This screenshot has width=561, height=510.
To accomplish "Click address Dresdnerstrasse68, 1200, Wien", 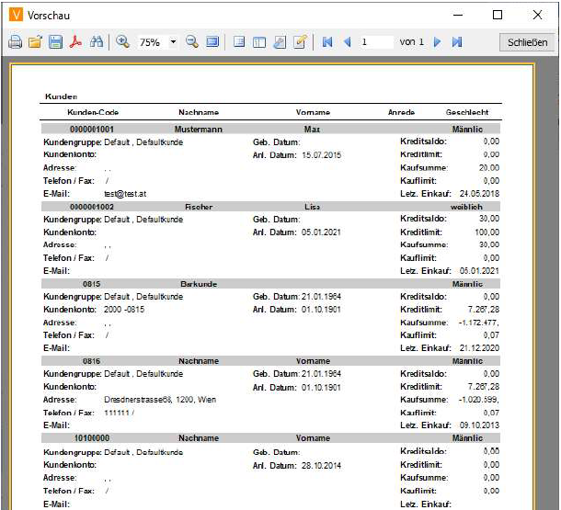I will [x=160, y=400].
